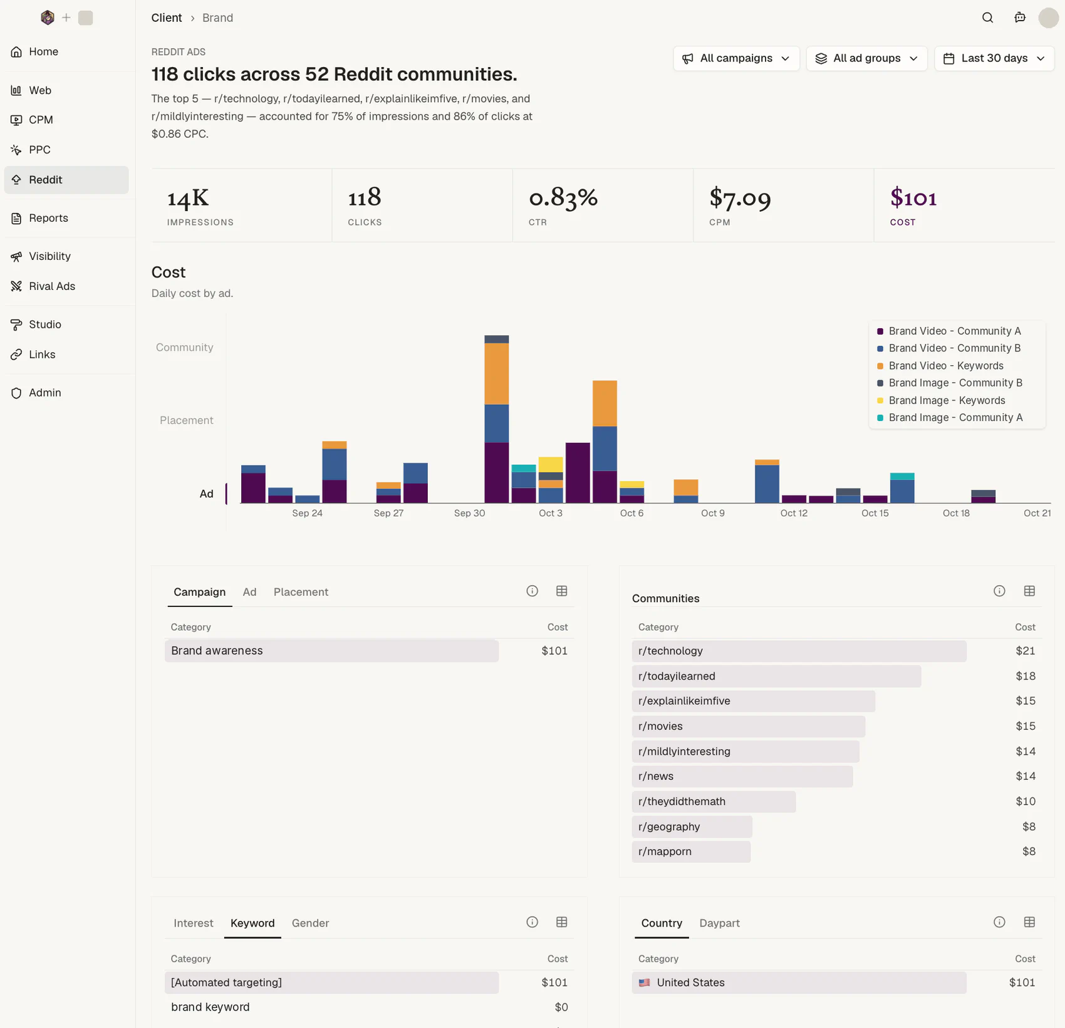The image size is (1065, 1028).
Task: Click the Brand awareness campaign row
Action: 369,651
